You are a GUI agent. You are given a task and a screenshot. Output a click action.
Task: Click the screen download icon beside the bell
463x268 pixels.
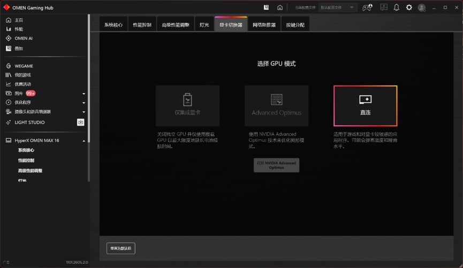click(x=384, y=7)
